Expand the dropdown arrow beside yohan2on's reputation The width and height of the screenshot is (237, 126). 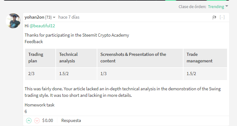click(54, 17)
